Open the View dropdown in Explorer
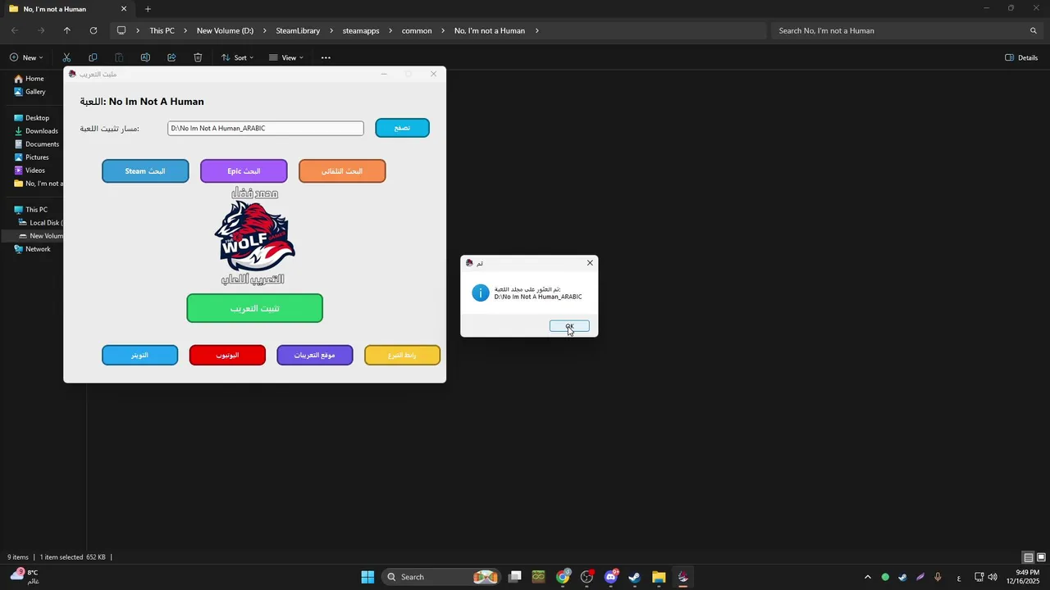 click(286, 57)
